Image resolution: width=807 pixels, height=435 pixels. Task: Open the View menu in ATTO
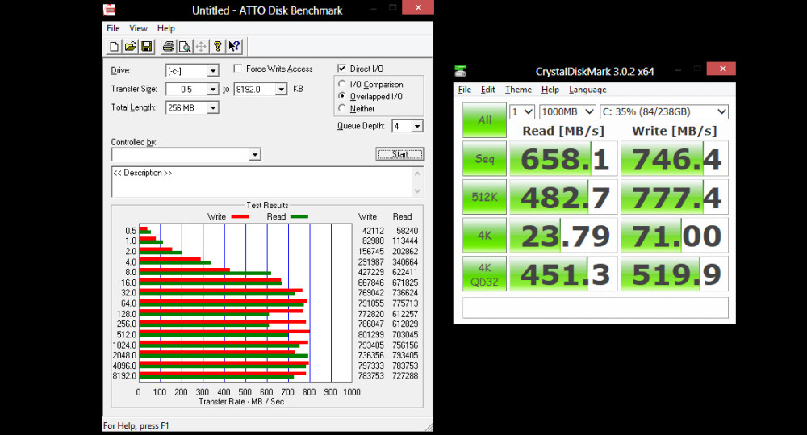(138, 28)
